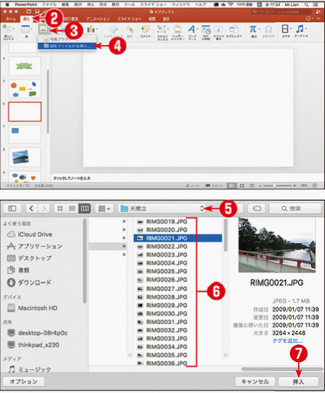Viewport: 325px width, 393px height.
Task: Collapse the ribbon with the chevron
Action: pos(318,19)
